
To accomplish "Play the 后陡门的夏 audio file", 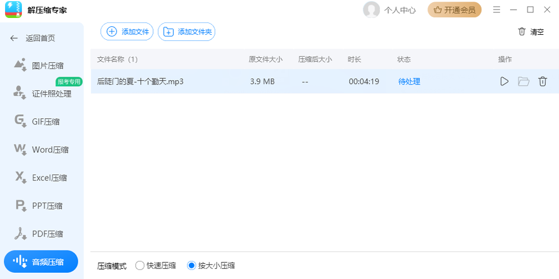I will tap(504, 82).
